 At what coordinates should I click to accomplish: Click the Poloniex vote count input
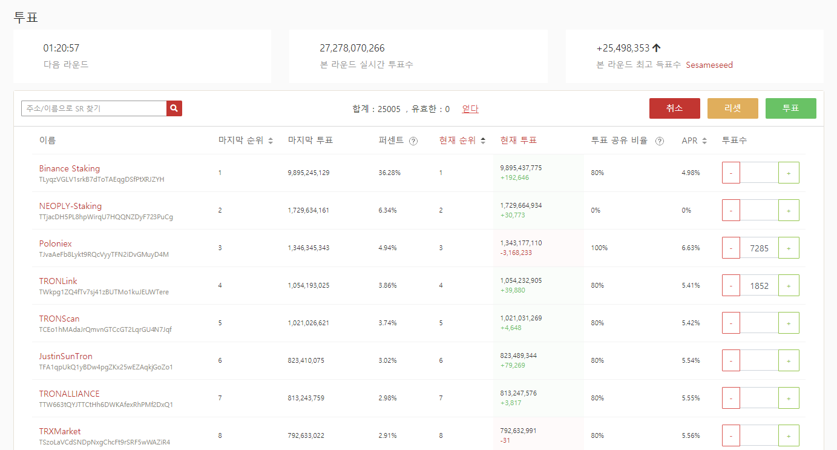coord(759,248)
